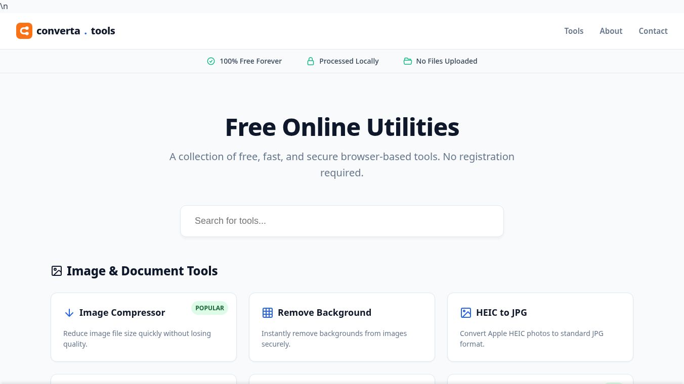Screen dimensions: 684x384
Task: Focus the Search for tools input
Action: point(342,221)
